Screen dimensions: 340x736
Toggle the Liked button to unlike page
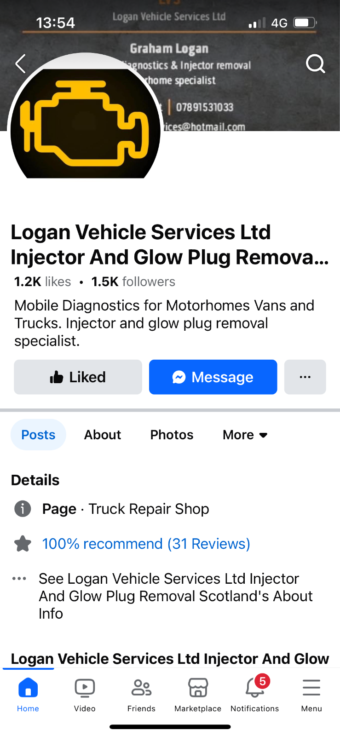[78, 377]
